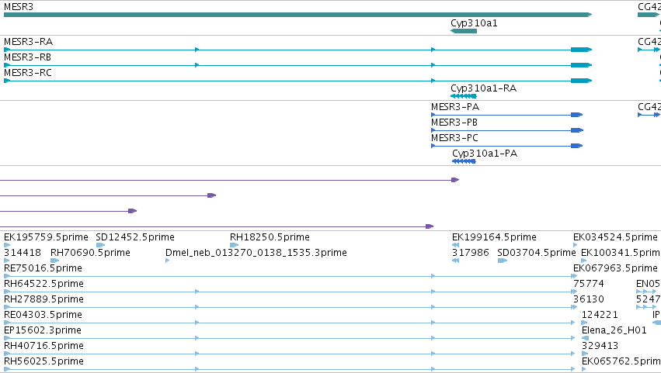Select the MESR3-PA protein feature
The width and height of the screenshot is (661, 373).
(506, 115)
